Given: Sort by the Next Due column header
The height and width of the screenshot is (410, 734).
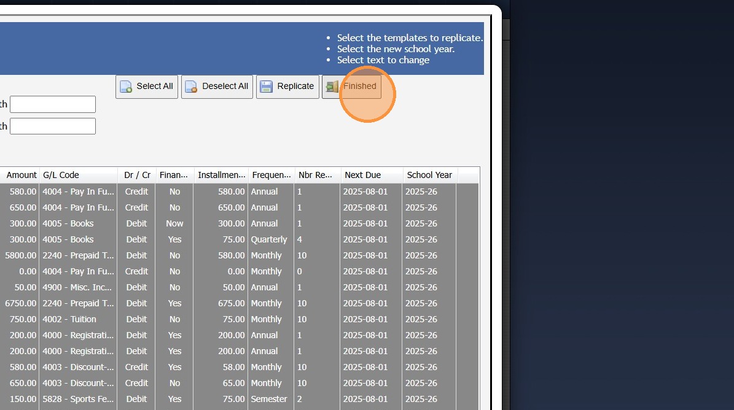Looking at the screenshot, I should 372,175.
